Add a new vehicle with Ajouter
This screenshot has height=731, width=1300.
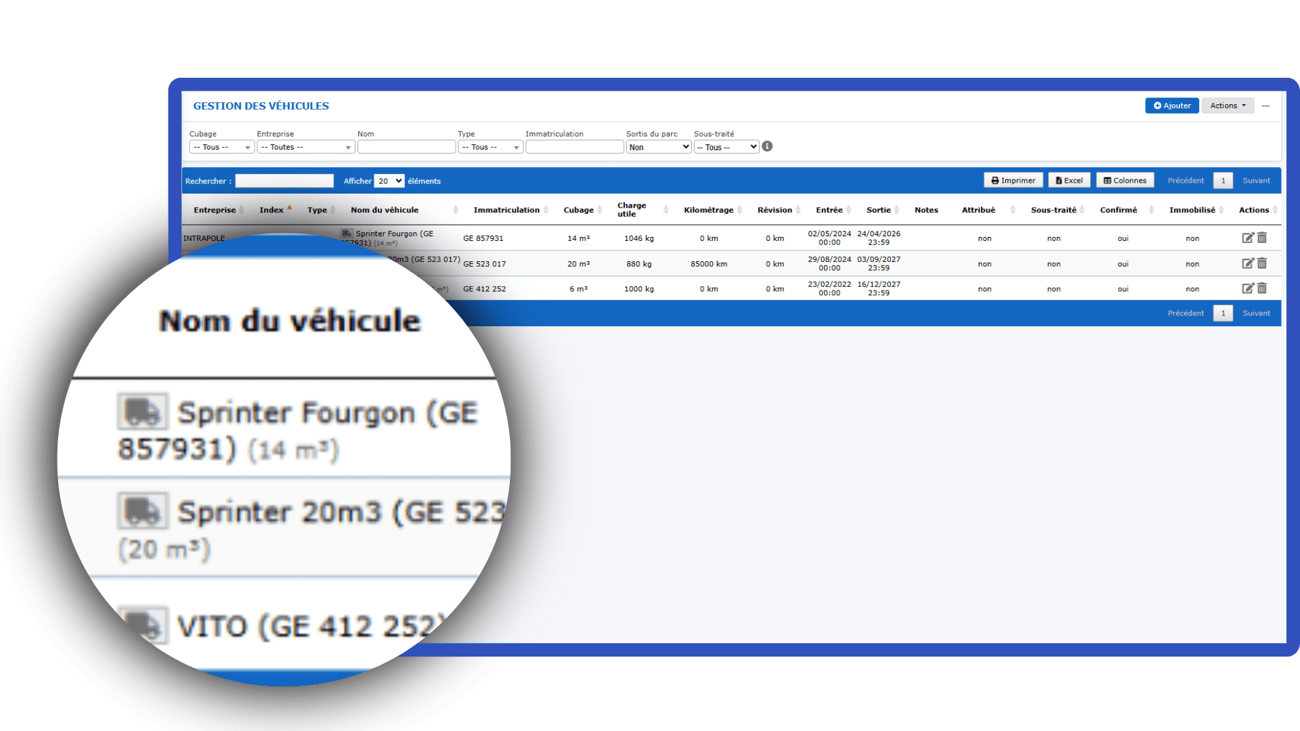coord(1171,105)
